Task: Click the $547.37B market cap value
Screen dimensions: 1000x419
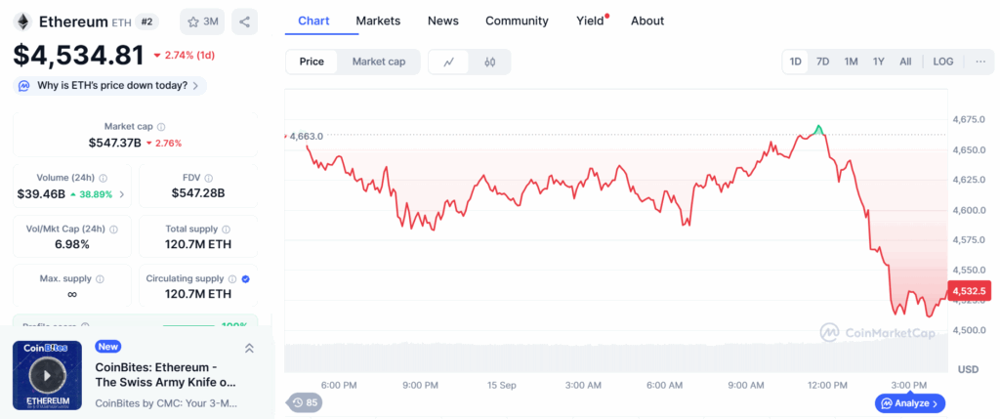Action: point(115,143)
